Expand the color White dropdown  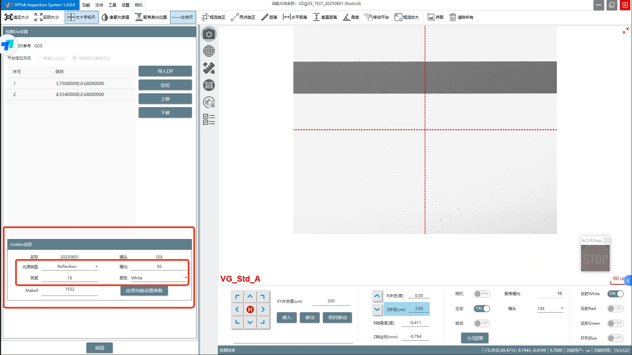point(159,278)
